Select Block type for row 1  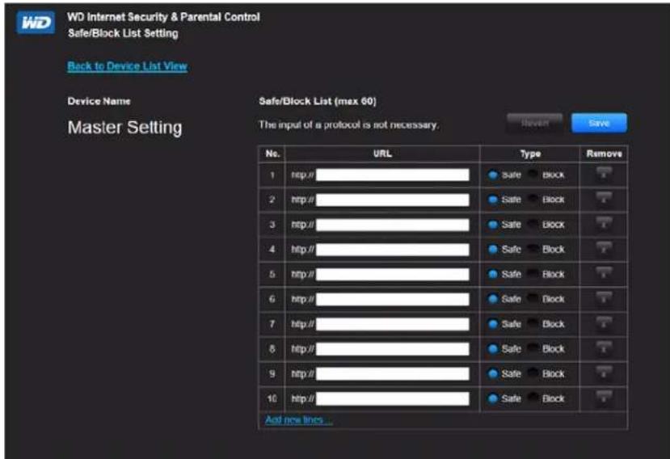click(533, 175)
